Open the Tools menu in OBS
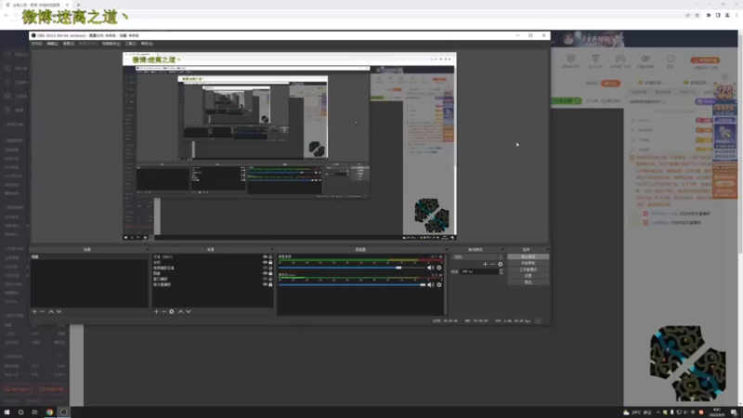Viewport: 743px width, 418px height. pyautogui.click(x=130, y=44)
